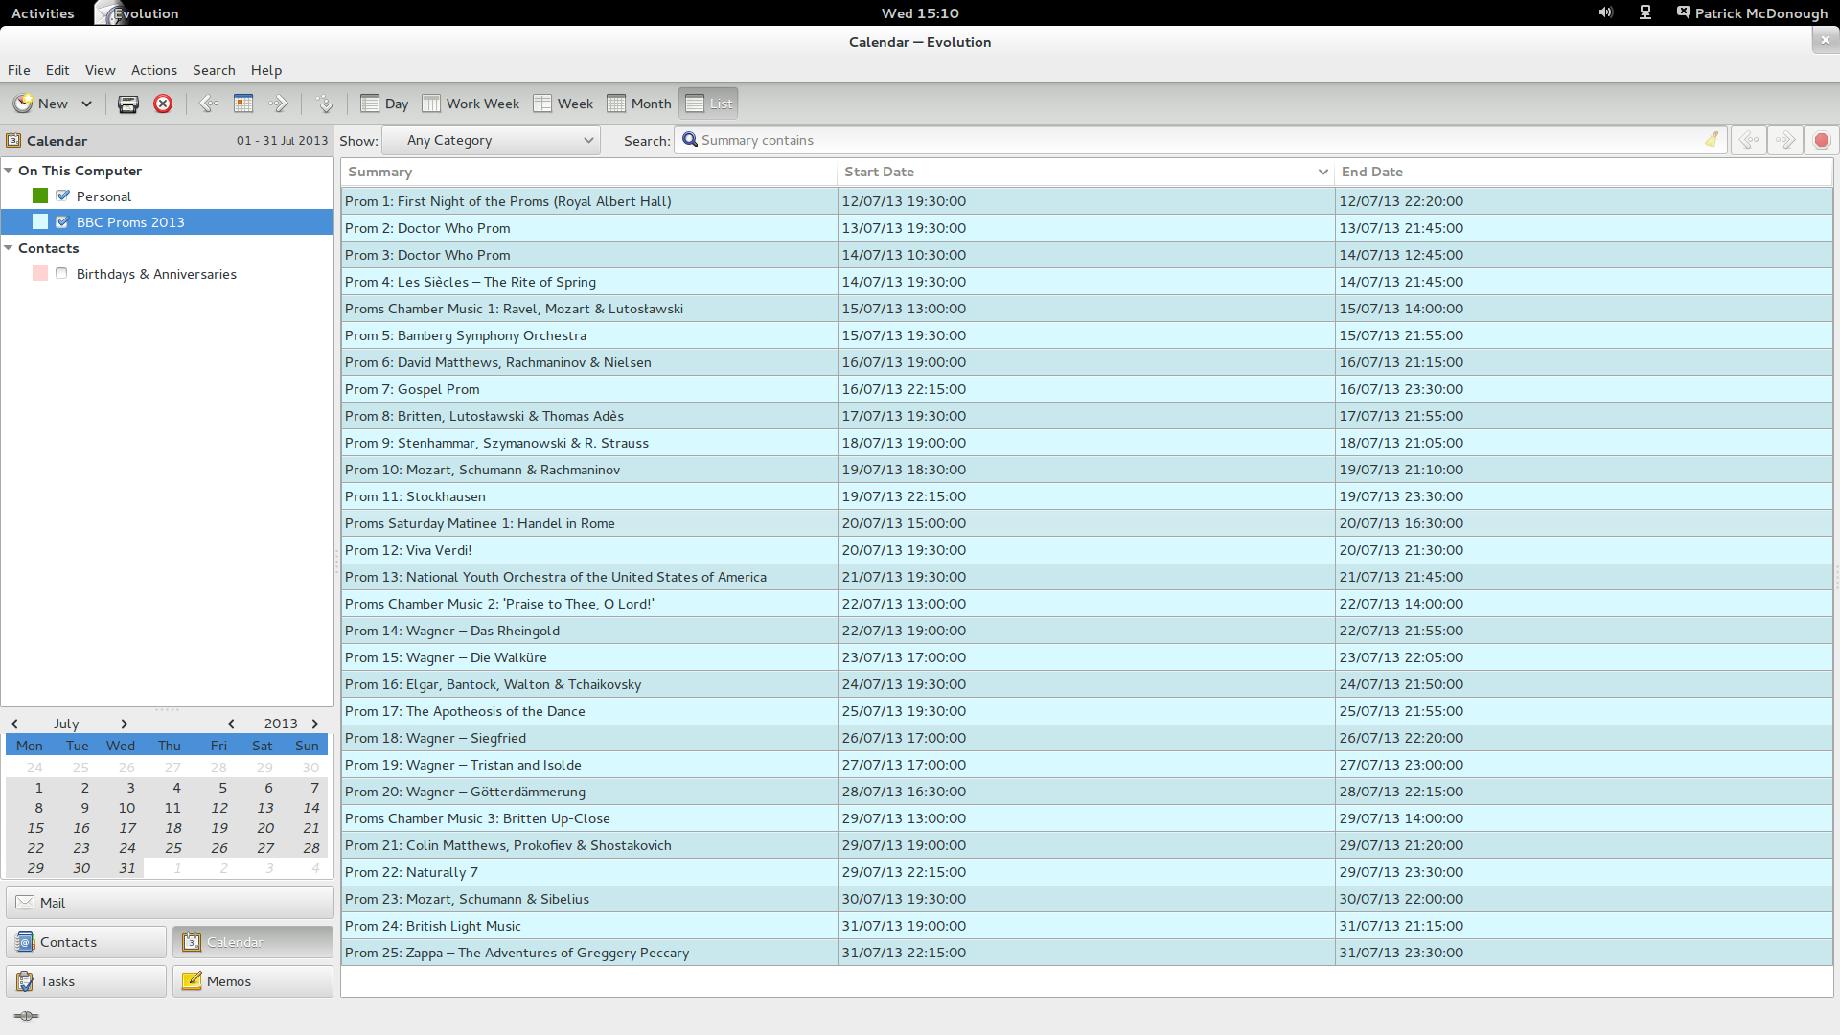The width and height of the screenshot is (1840, 1035).
Task: Click the Calendar icon in sidebar header
Action: (x=13, y=140)
